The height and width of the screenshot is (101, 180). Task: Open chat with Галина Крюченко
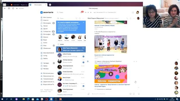(x=71, y=73)
